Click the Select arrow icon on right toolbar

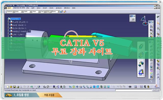(x=158, y=23)
